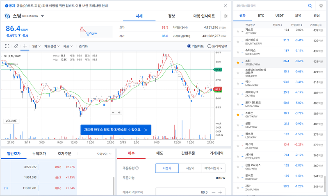Choose the 지정가 order type button
The width and height of the screenshot is (328, 196).
point(167,168)
